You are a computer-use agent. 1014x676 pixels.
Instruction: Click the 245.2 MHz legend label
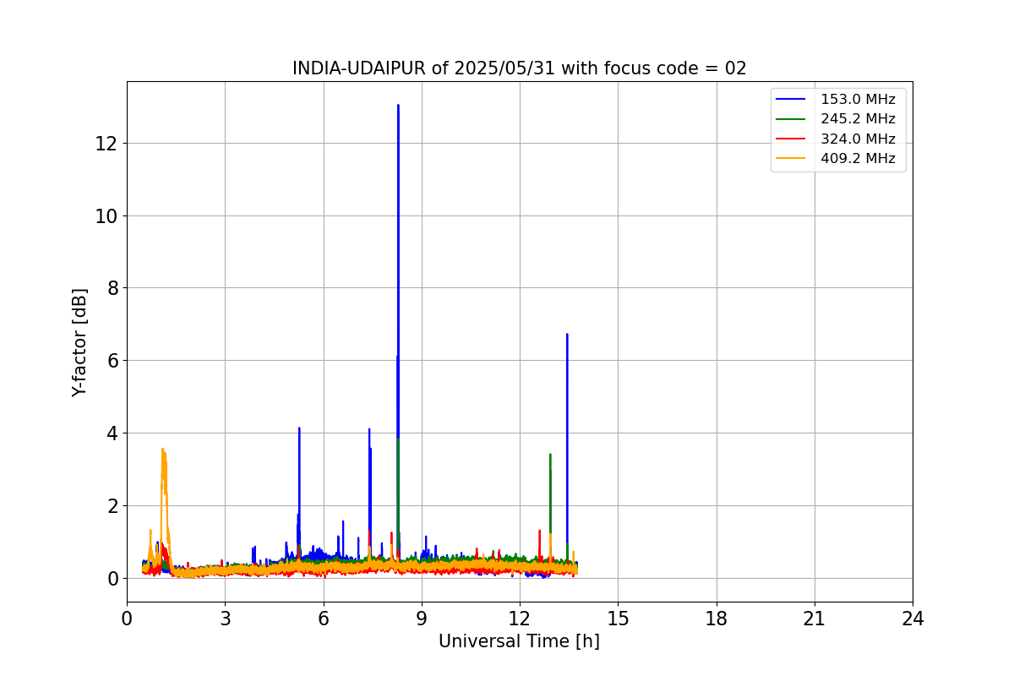[858, 119]
